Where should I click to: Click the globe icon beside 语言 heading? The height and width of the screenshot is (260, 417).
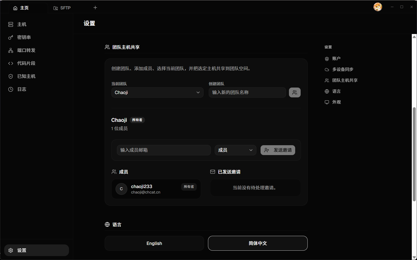pos(107,224)
